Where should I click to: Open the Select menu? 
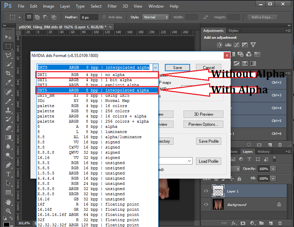click(x=96, y=6)
